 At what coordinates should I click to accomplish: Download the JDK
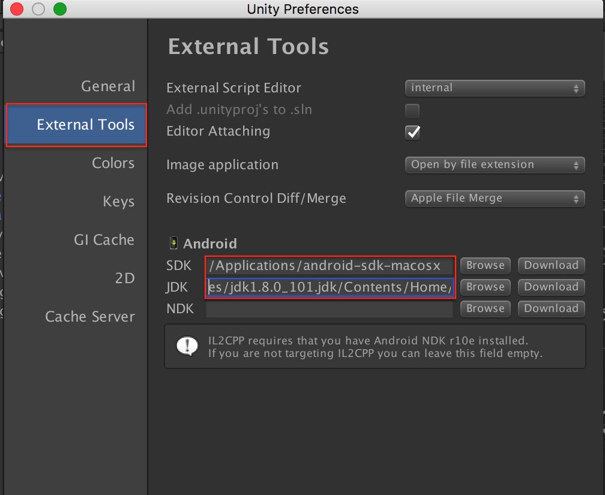pos(552,287)
